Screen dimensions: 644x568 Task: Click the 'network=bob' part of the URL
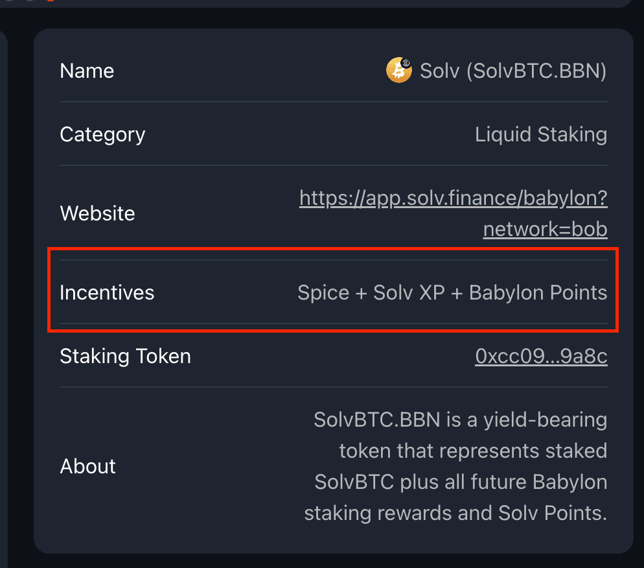[545, 229]
